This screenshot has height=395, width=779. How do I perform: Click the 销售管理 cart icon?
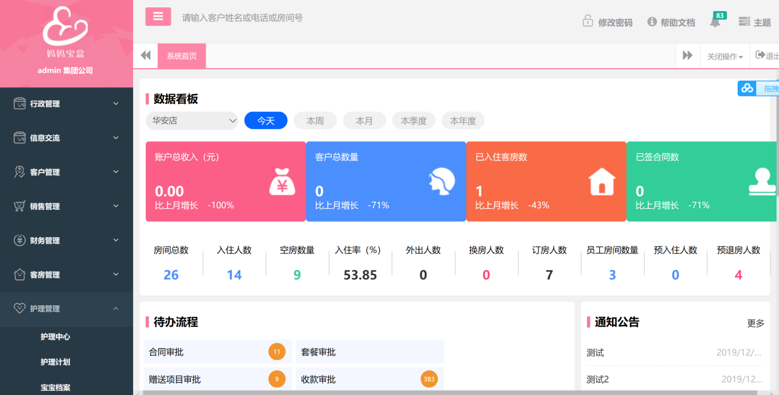[20, 206]
